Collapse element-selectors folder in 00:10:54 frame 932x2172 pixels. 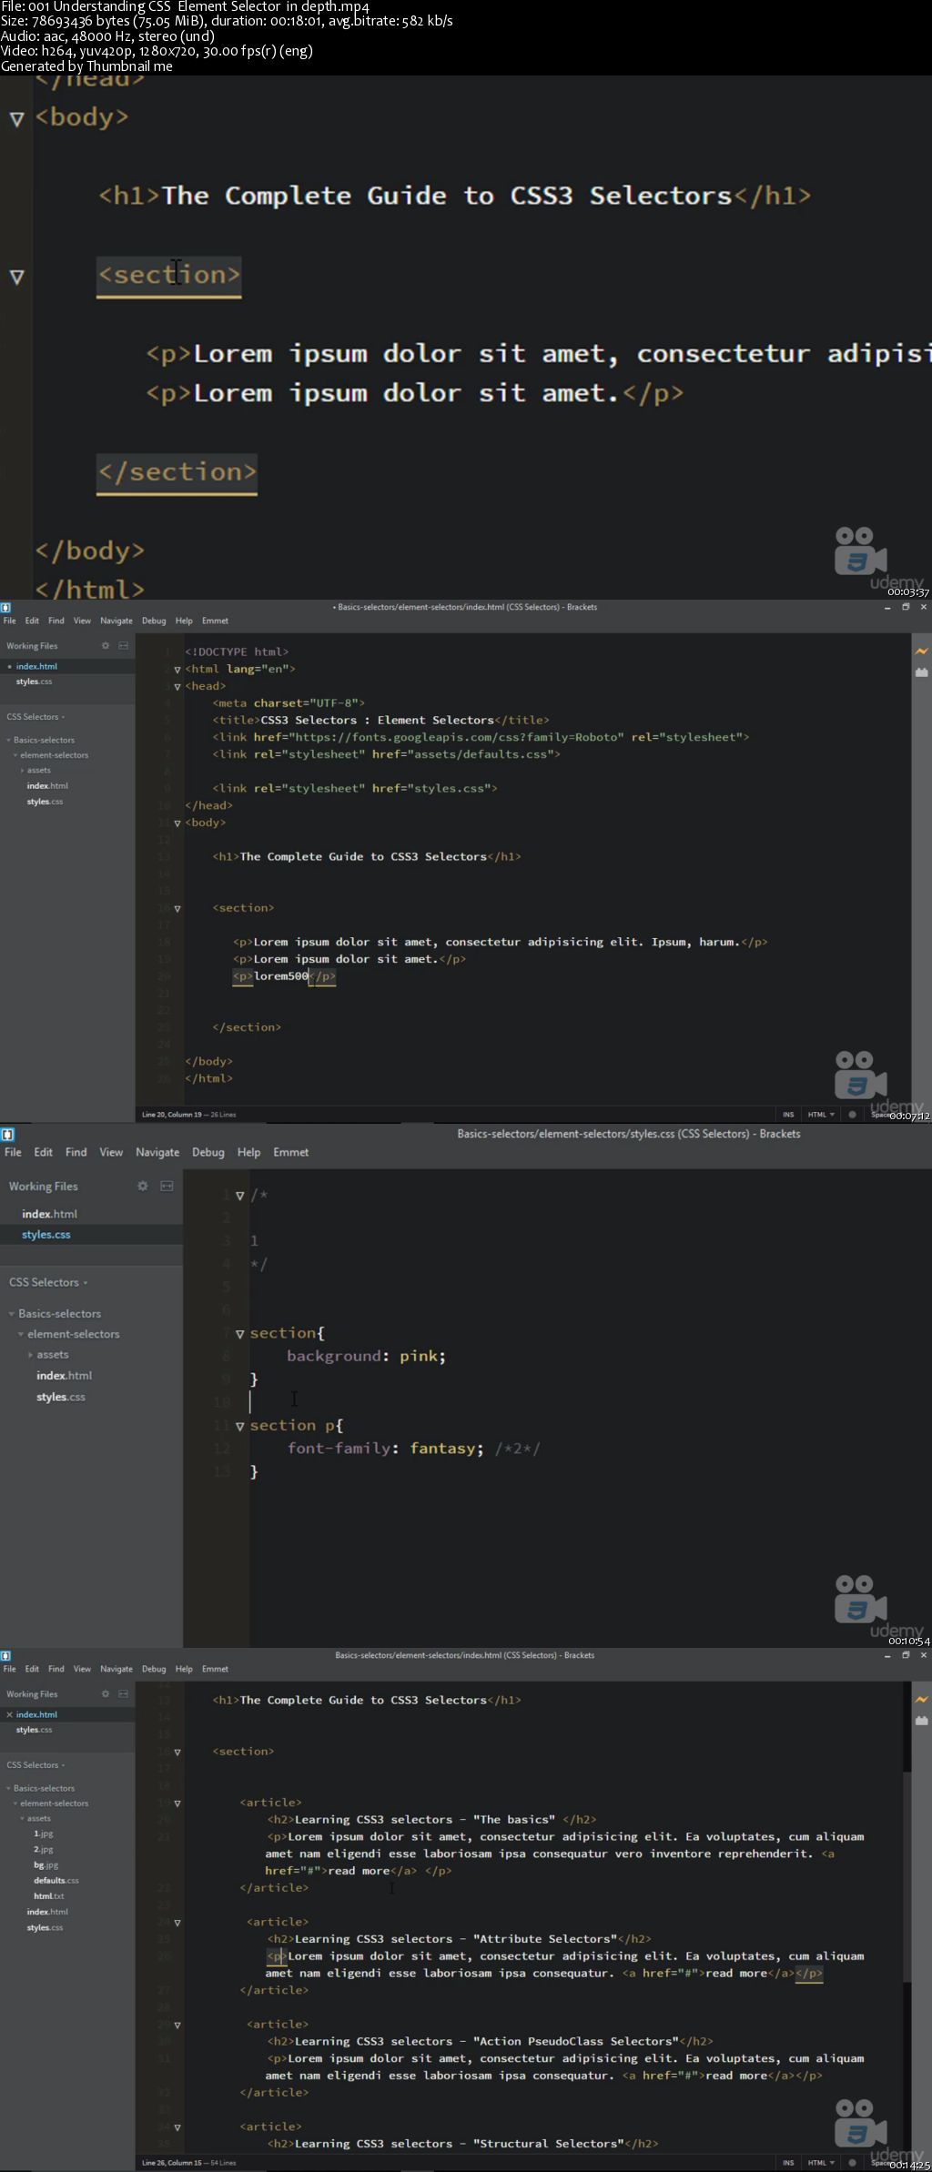(x=21, y=1334)
